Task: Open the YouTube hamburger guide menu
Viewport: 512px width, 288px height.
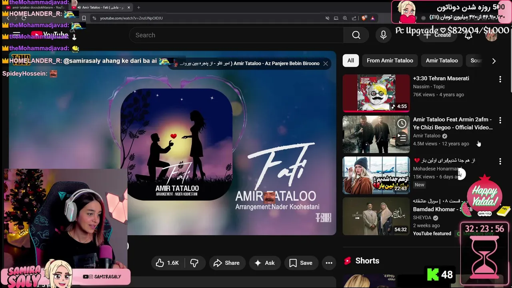Action: 16,35
